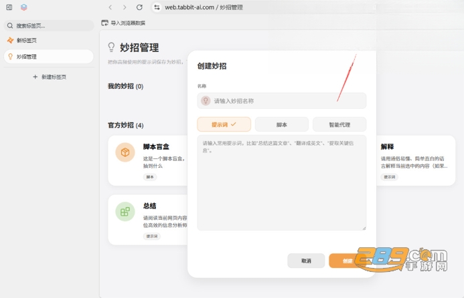The height and width of the screenshot is (298, 464).
Task: Focus the 搜索标签页 search box
Action: point(49,25)
